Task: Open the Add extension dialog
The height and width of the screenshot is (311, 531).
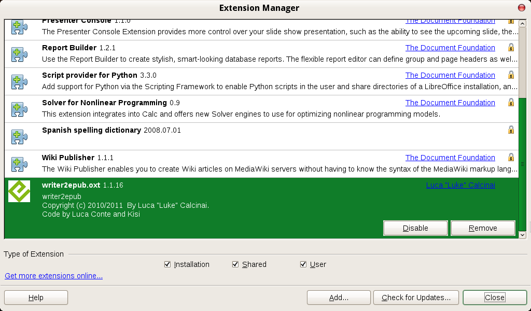Action: pyautogui.click(x=338, y=297)
